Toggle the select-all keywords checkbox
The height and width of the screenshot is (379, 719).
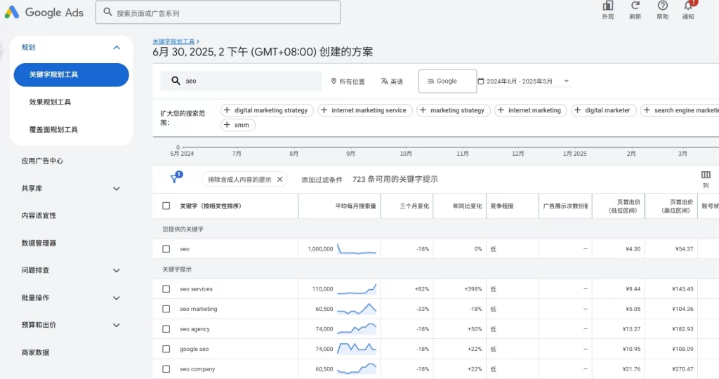166,206
